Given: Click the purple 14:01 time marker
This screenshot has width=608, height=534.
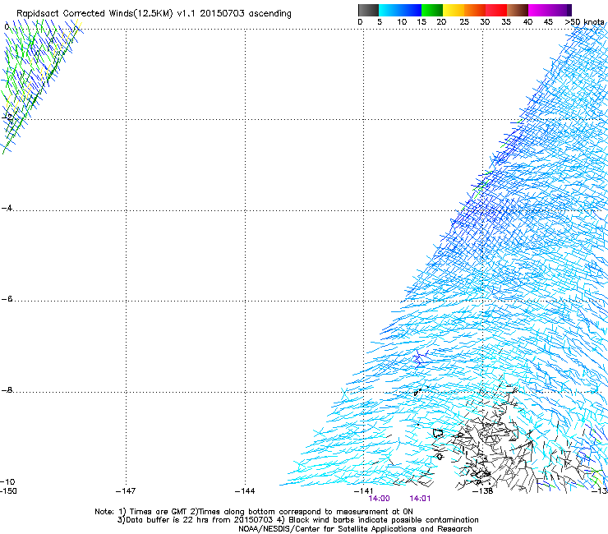Looking at the screenshot, I should [x=420, y=499].
